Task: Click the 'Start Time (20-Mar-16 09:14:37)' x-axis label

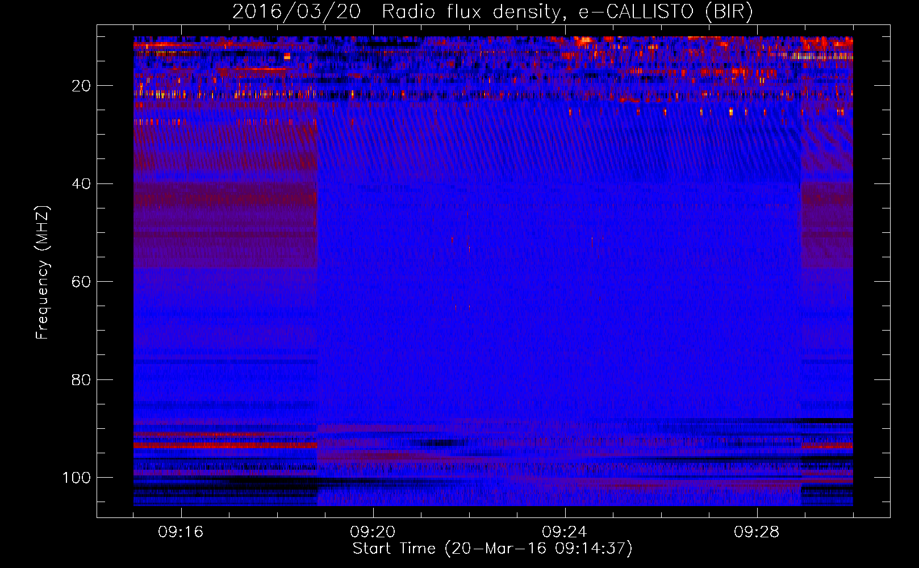Action: (x=492, y=549)
